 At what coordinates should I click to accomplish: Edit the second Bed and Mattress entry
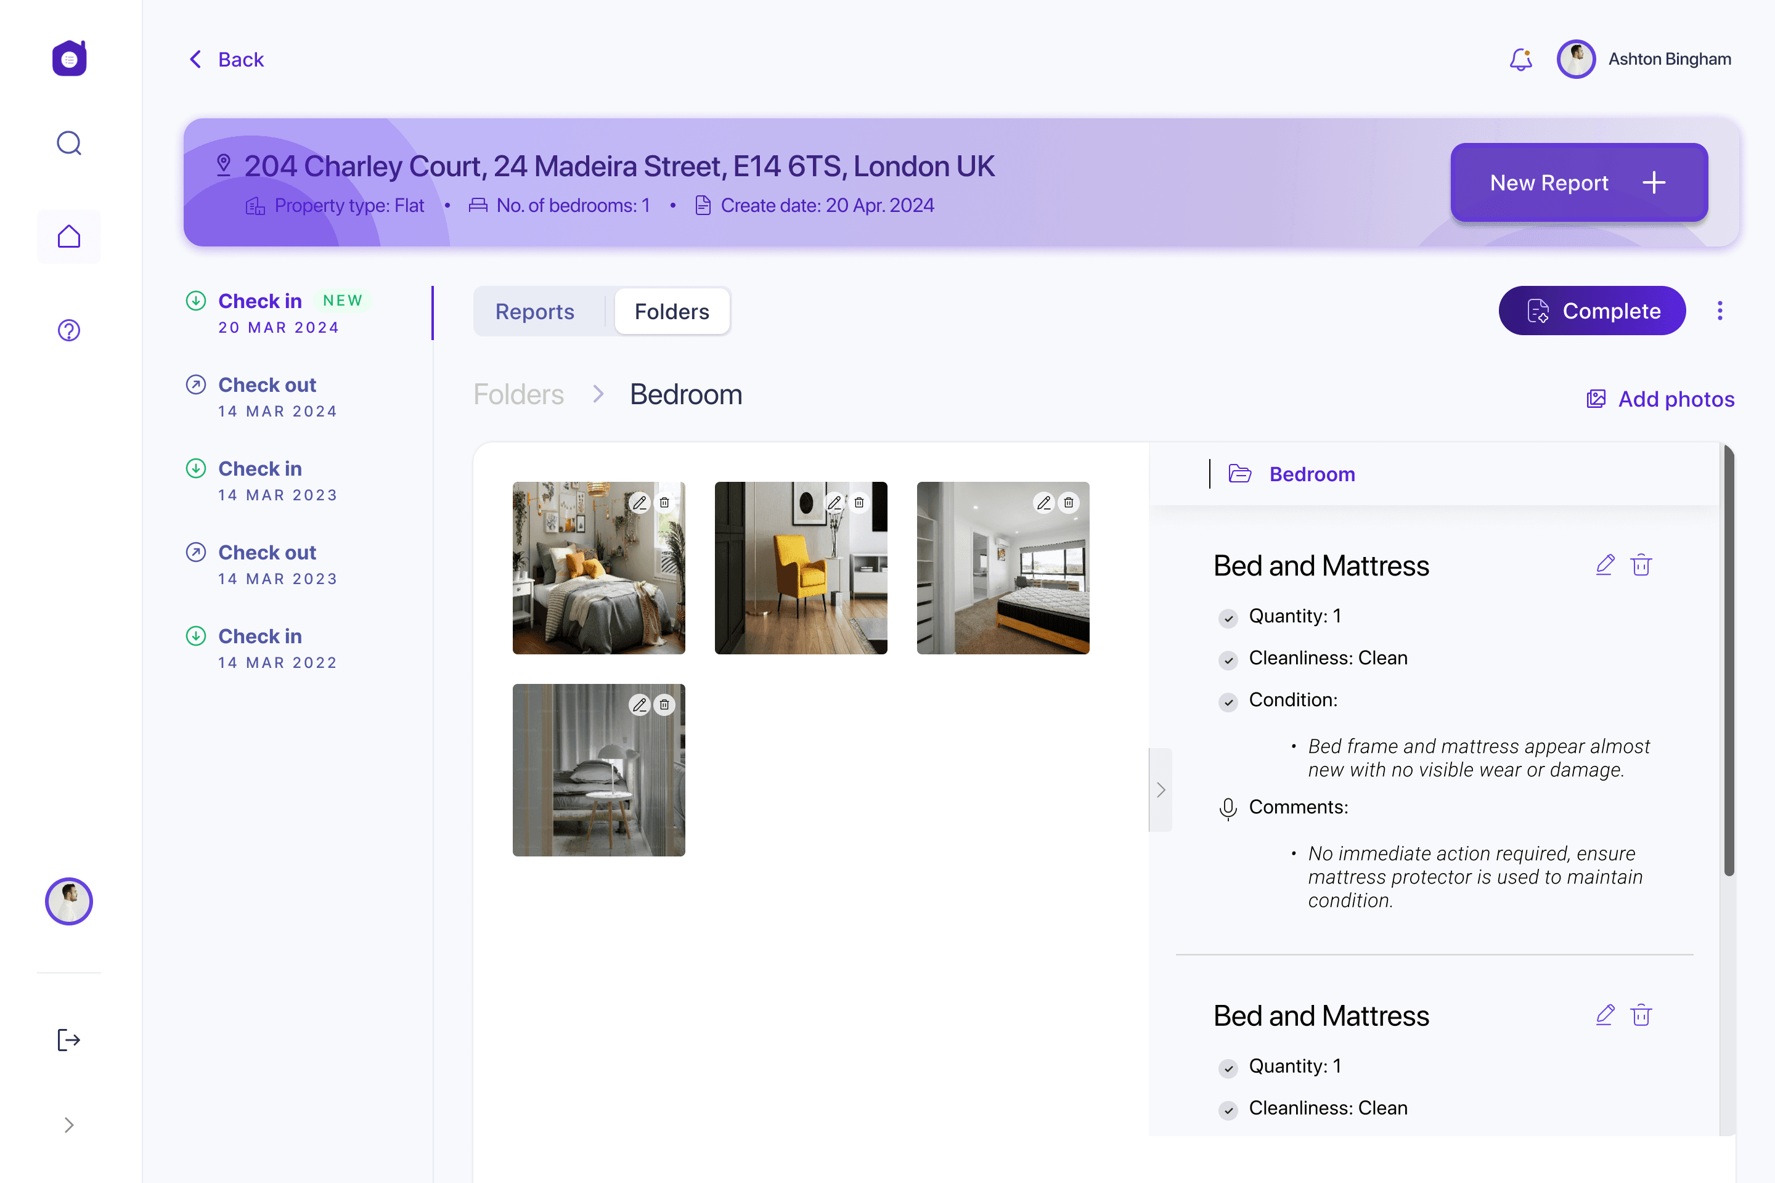1604,1015
